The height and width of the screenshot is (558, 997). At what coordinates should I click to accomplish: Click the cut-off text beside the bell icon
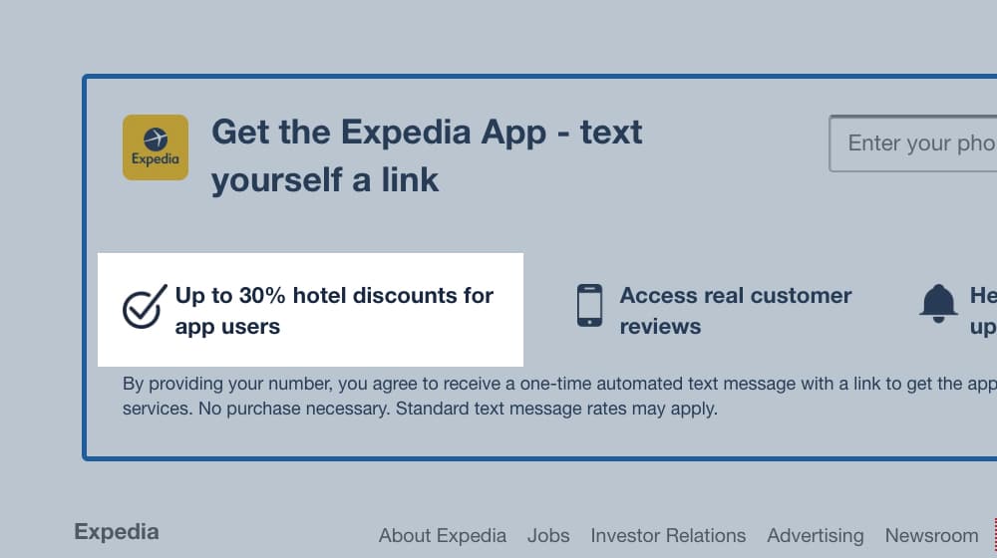983,311
